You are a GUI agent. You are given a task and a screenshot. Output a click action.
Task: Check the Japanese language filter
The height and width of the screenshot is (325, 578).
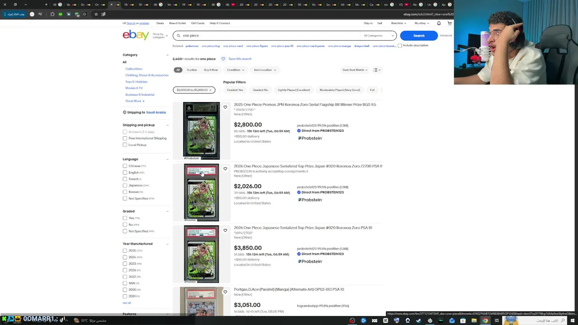125,185
